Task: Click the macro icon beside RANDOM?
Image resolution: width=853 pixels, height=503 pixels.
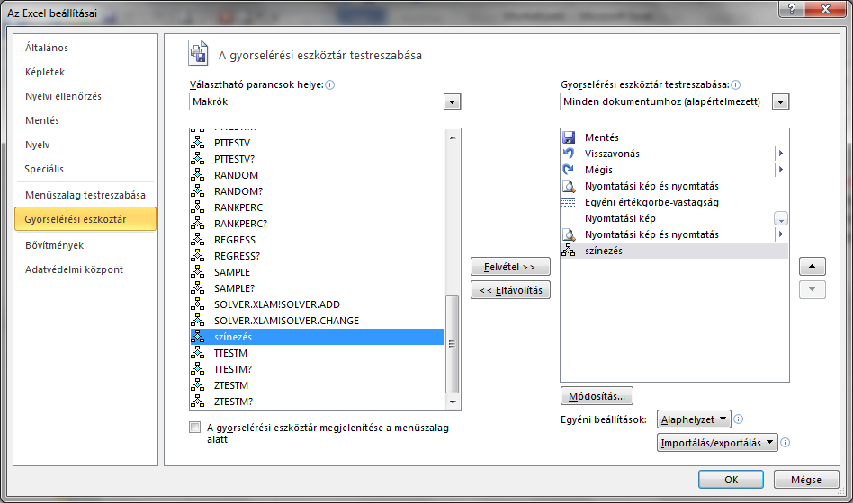Action: [197, 191]
